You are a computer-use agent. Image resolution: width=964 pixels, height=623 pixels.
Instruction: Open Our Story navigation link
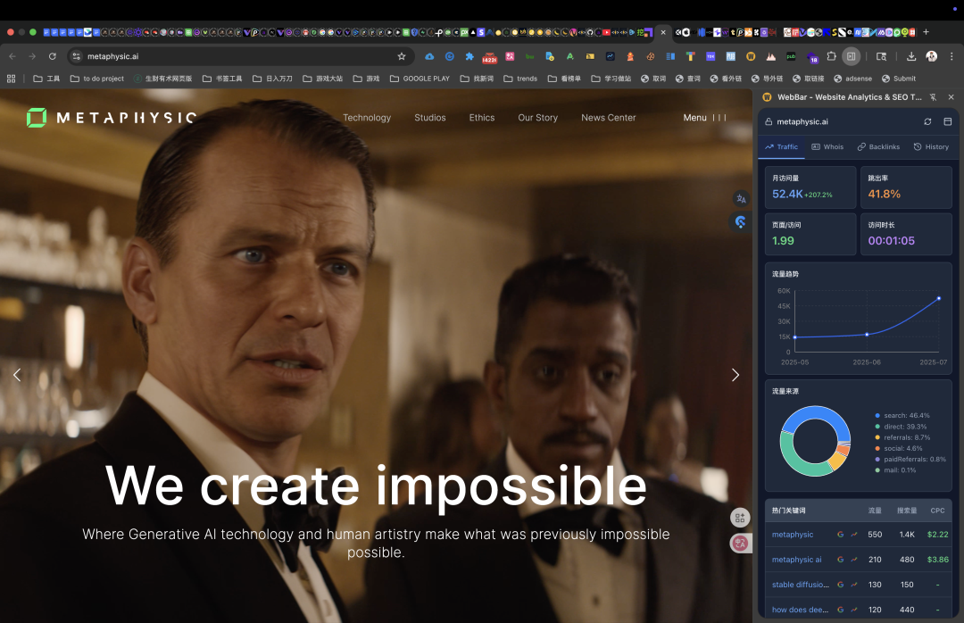click(x=538, y=118)
